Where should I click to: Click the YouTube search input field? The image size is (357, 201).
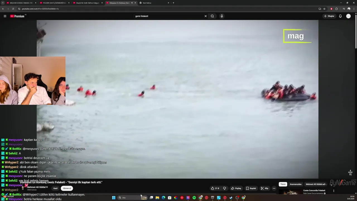169,16
